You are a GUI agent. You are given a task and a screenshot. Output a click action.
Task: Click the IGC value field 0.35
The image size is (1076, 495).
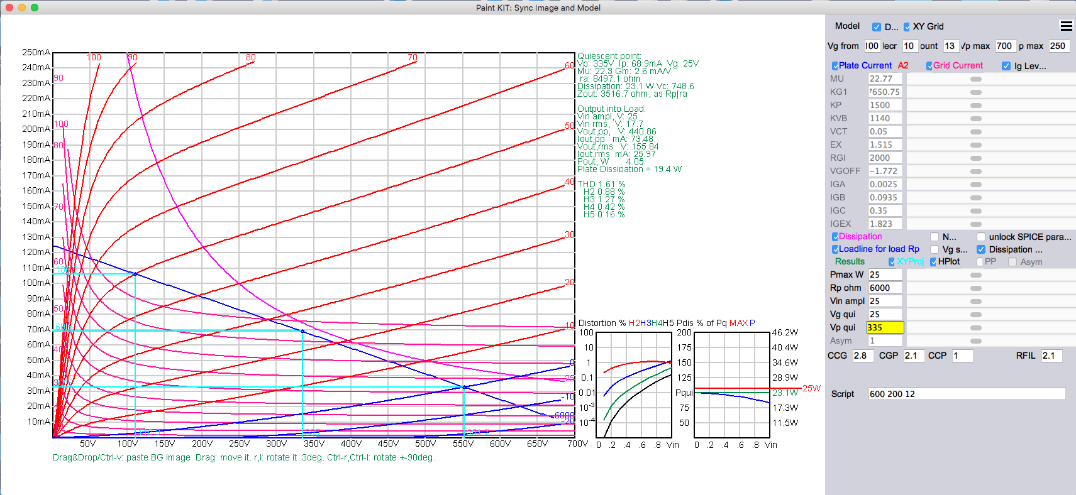click(885, 210)
